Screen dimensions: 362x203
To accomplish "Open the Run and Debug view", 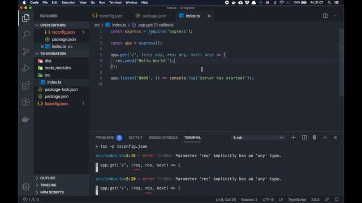I will pos(26,68).
